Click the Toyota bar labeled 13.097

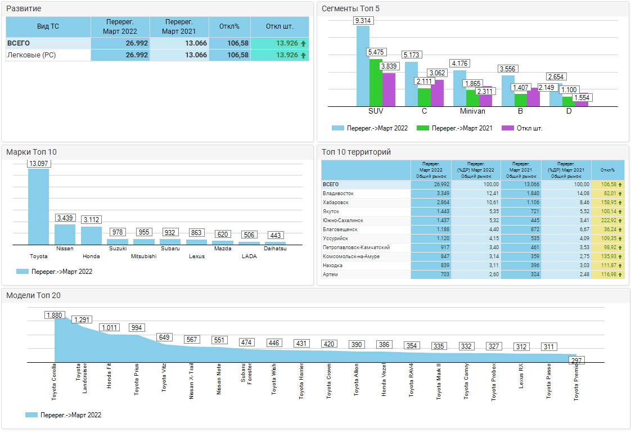click(38, 207)
